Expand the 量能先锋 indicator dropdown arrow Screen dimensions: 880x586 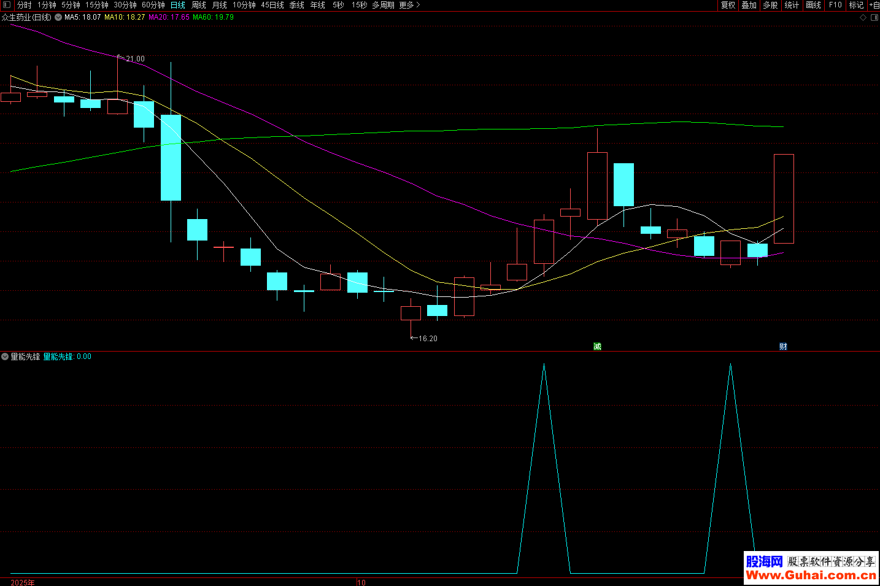click(x=5, y=357)
